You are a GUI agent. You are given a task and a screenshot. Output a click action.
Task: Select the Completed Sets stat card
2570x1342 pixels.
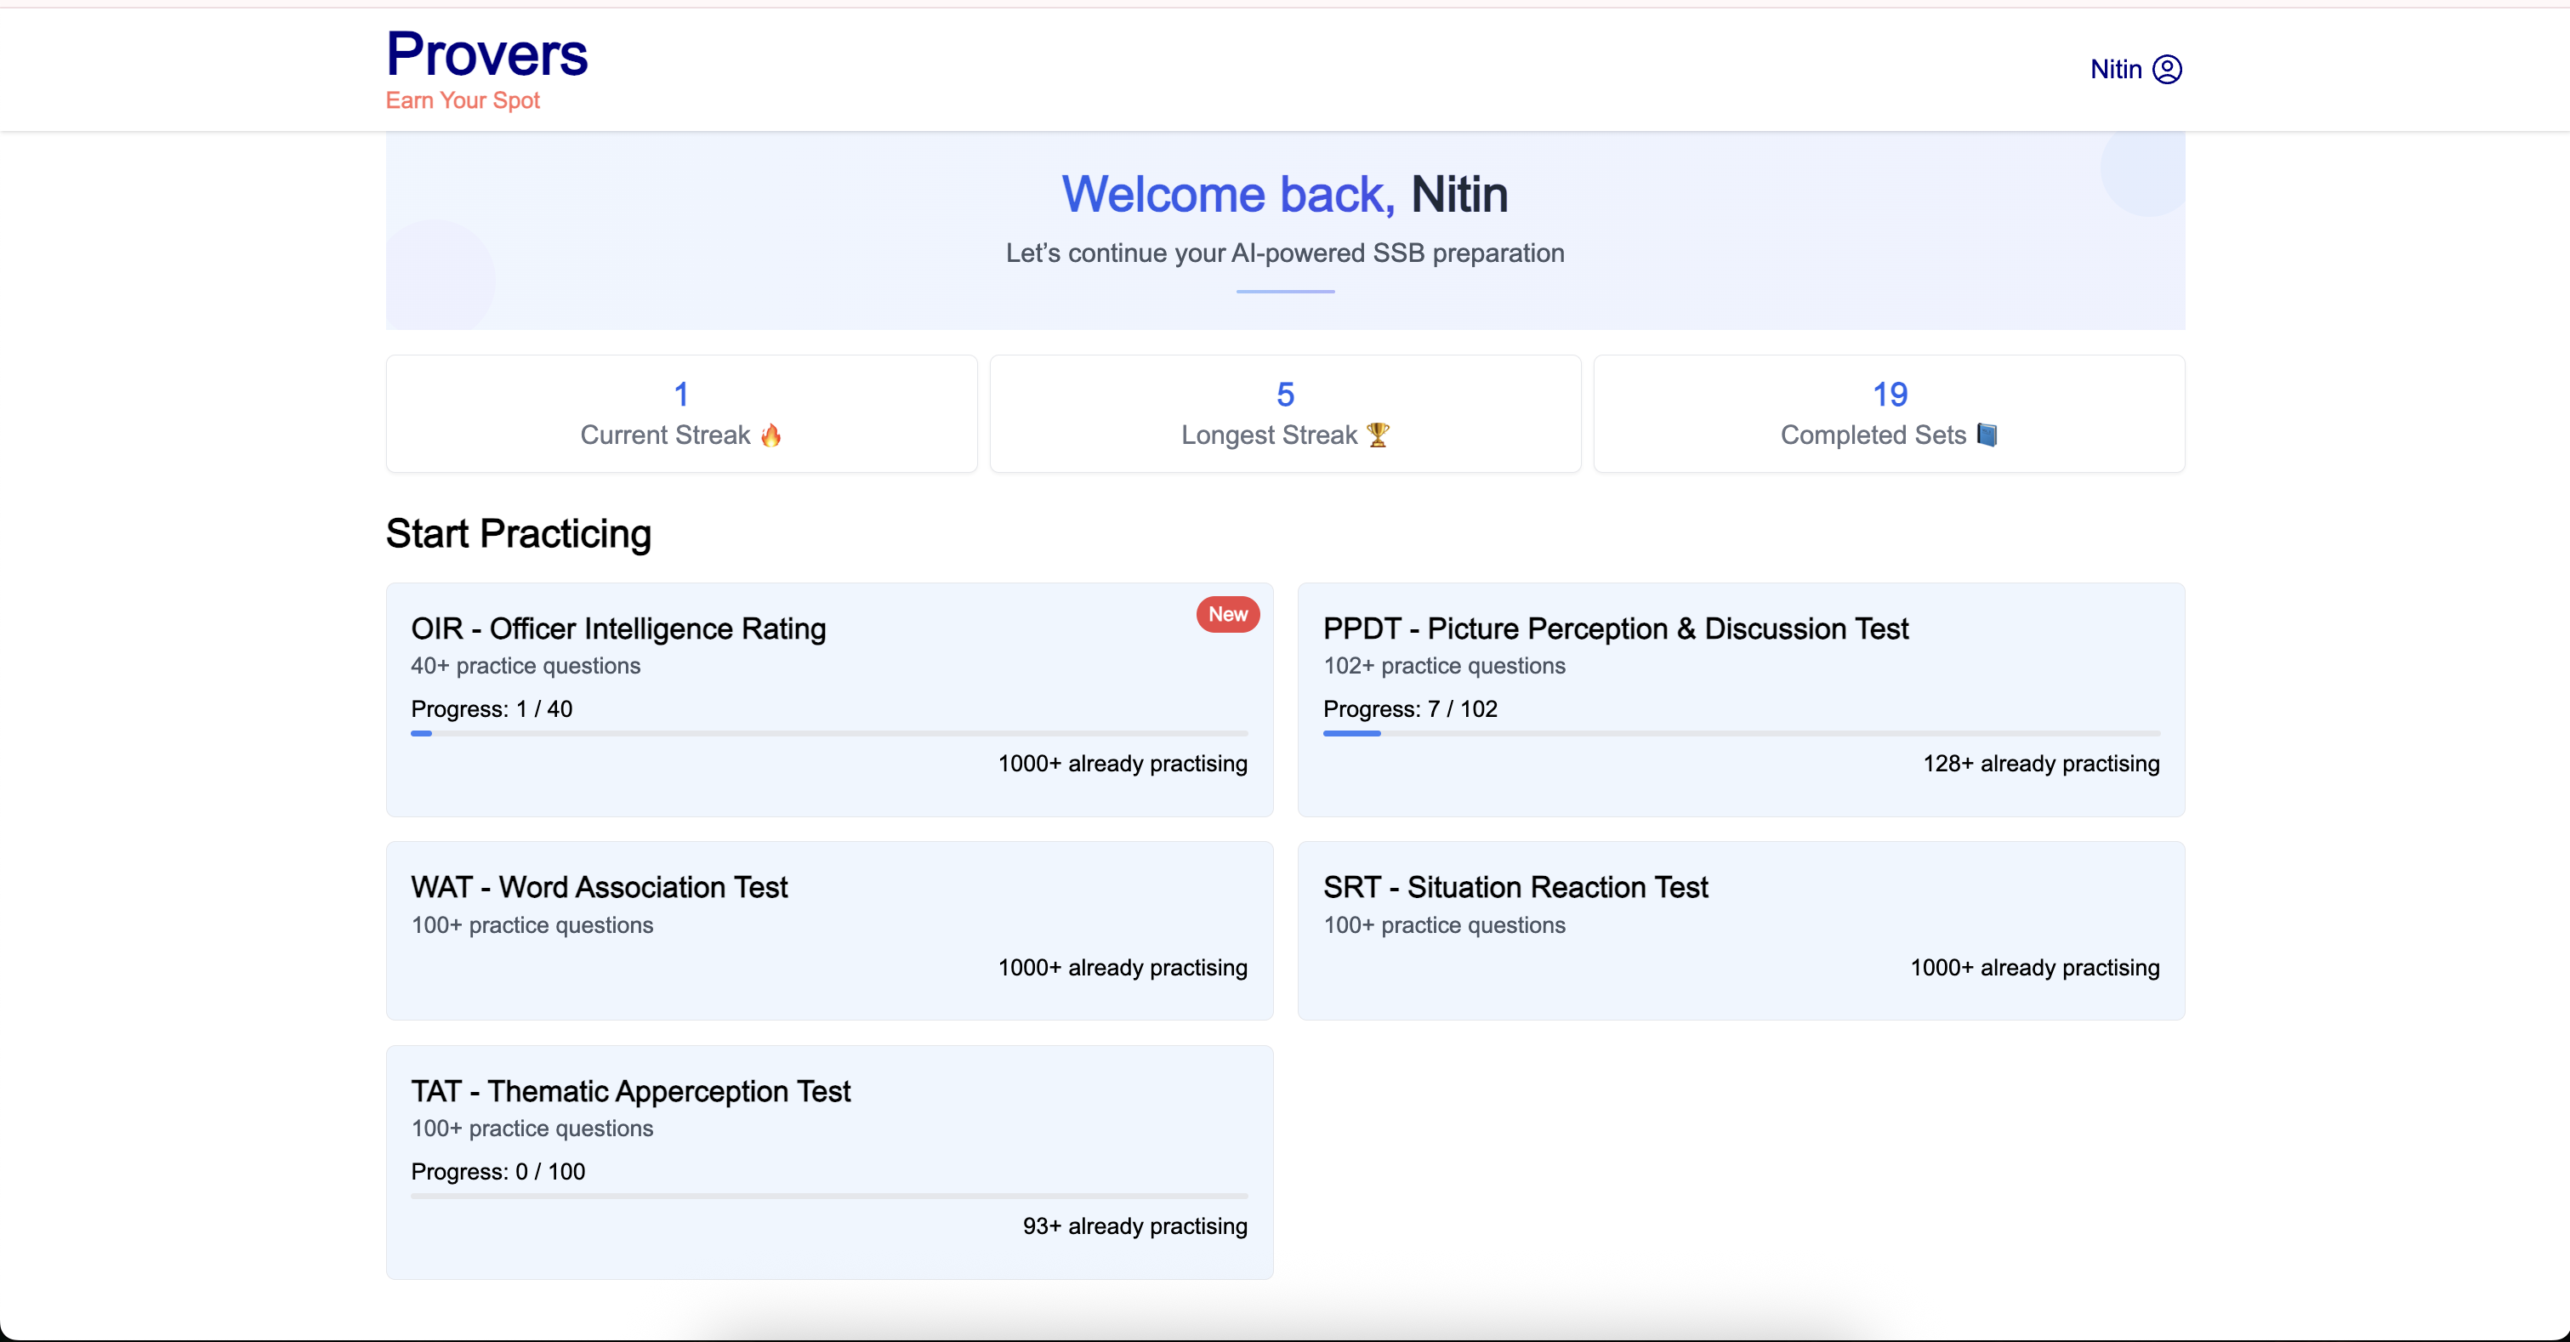[x=1889, y=413]
